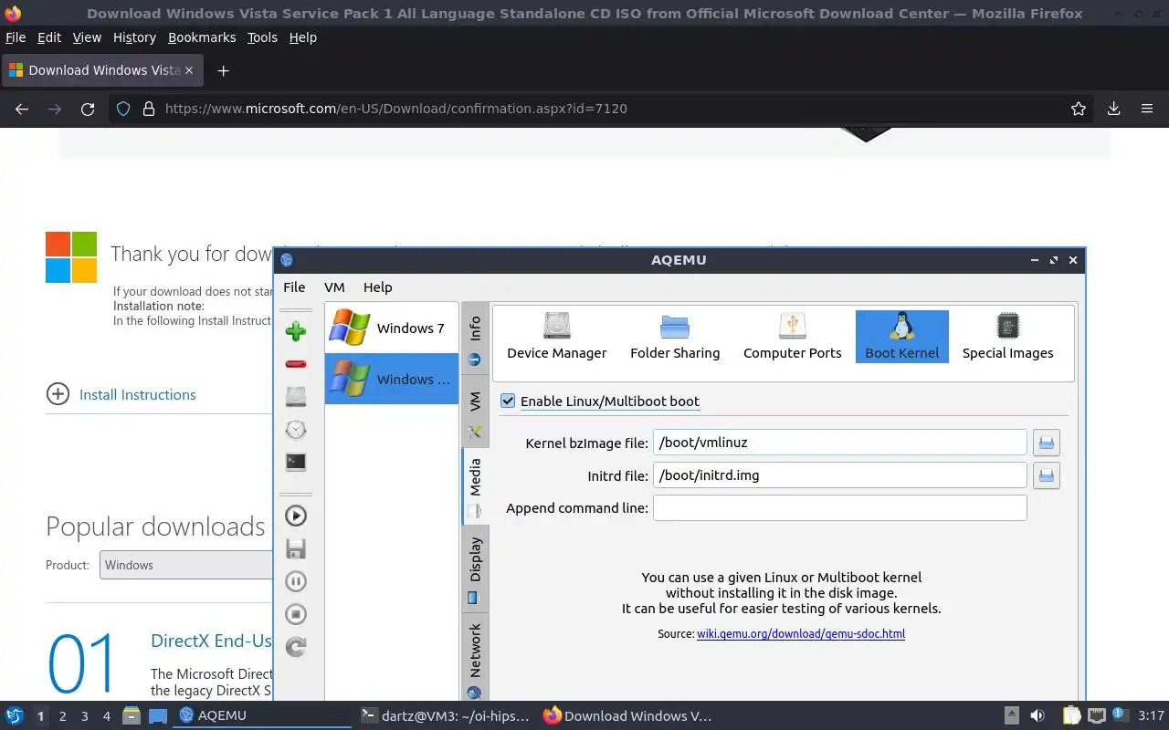Reset the VM with the circular arrow icon
Screen dimensions: 1169x730
coord(295,647)
